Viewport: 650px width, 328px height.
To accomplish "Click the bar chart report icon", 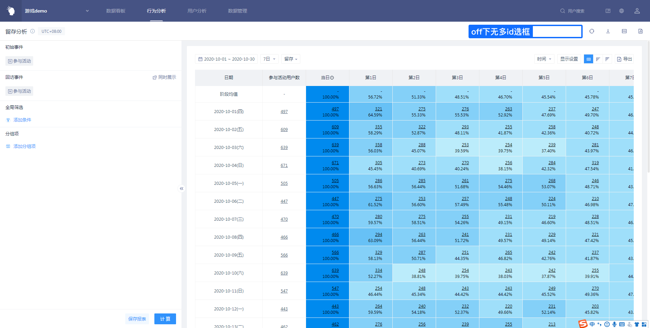I will (x=640, y=31).
